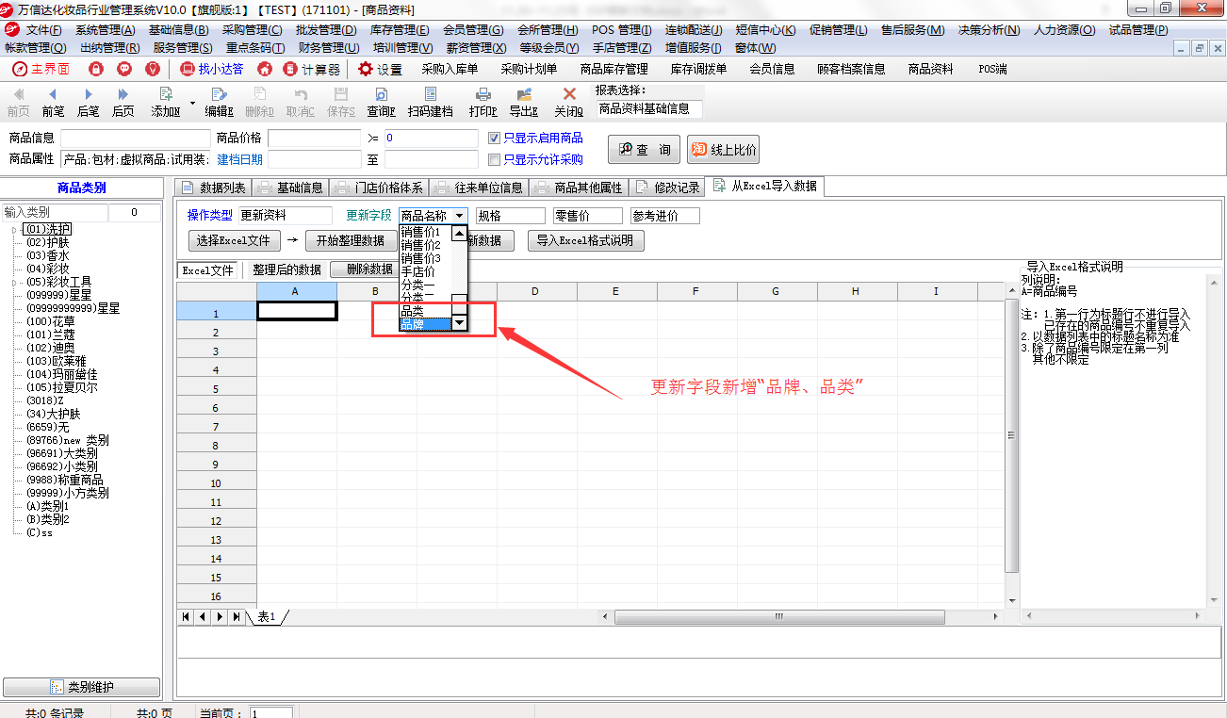Click the 查询 query button with magnifier

tap(644, 150)
